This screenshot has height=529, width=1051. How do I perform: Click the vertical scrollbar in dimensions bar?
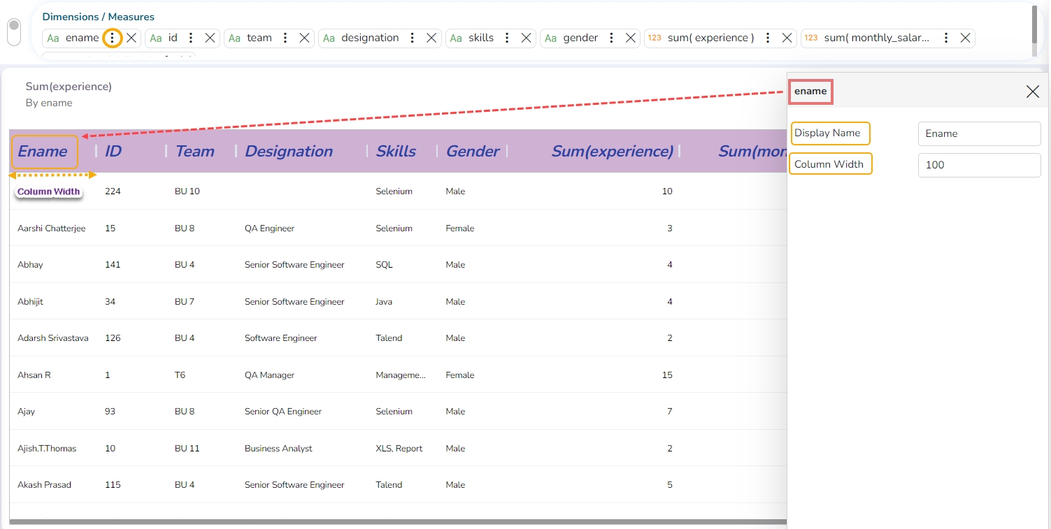[x=1035, y=28]
